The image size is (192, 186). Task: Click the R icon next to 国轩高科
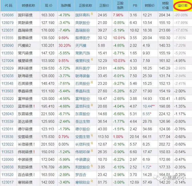[92, 14]
